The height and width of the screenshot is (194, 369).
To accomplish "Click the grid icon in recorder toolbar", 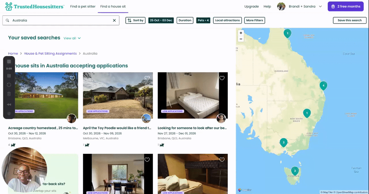I will click(x=9, y=114).
